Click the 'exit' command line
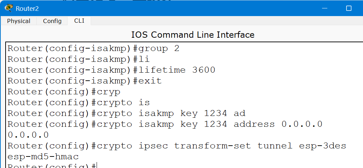363x168 pixels. pos(85,81)
